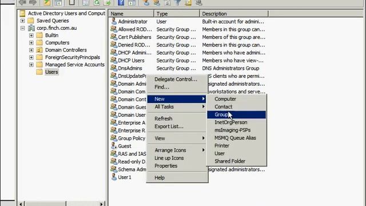This screenshot has width=366, height=206.
Task: Choose Export List... from context menu
Action: (177, 126)
